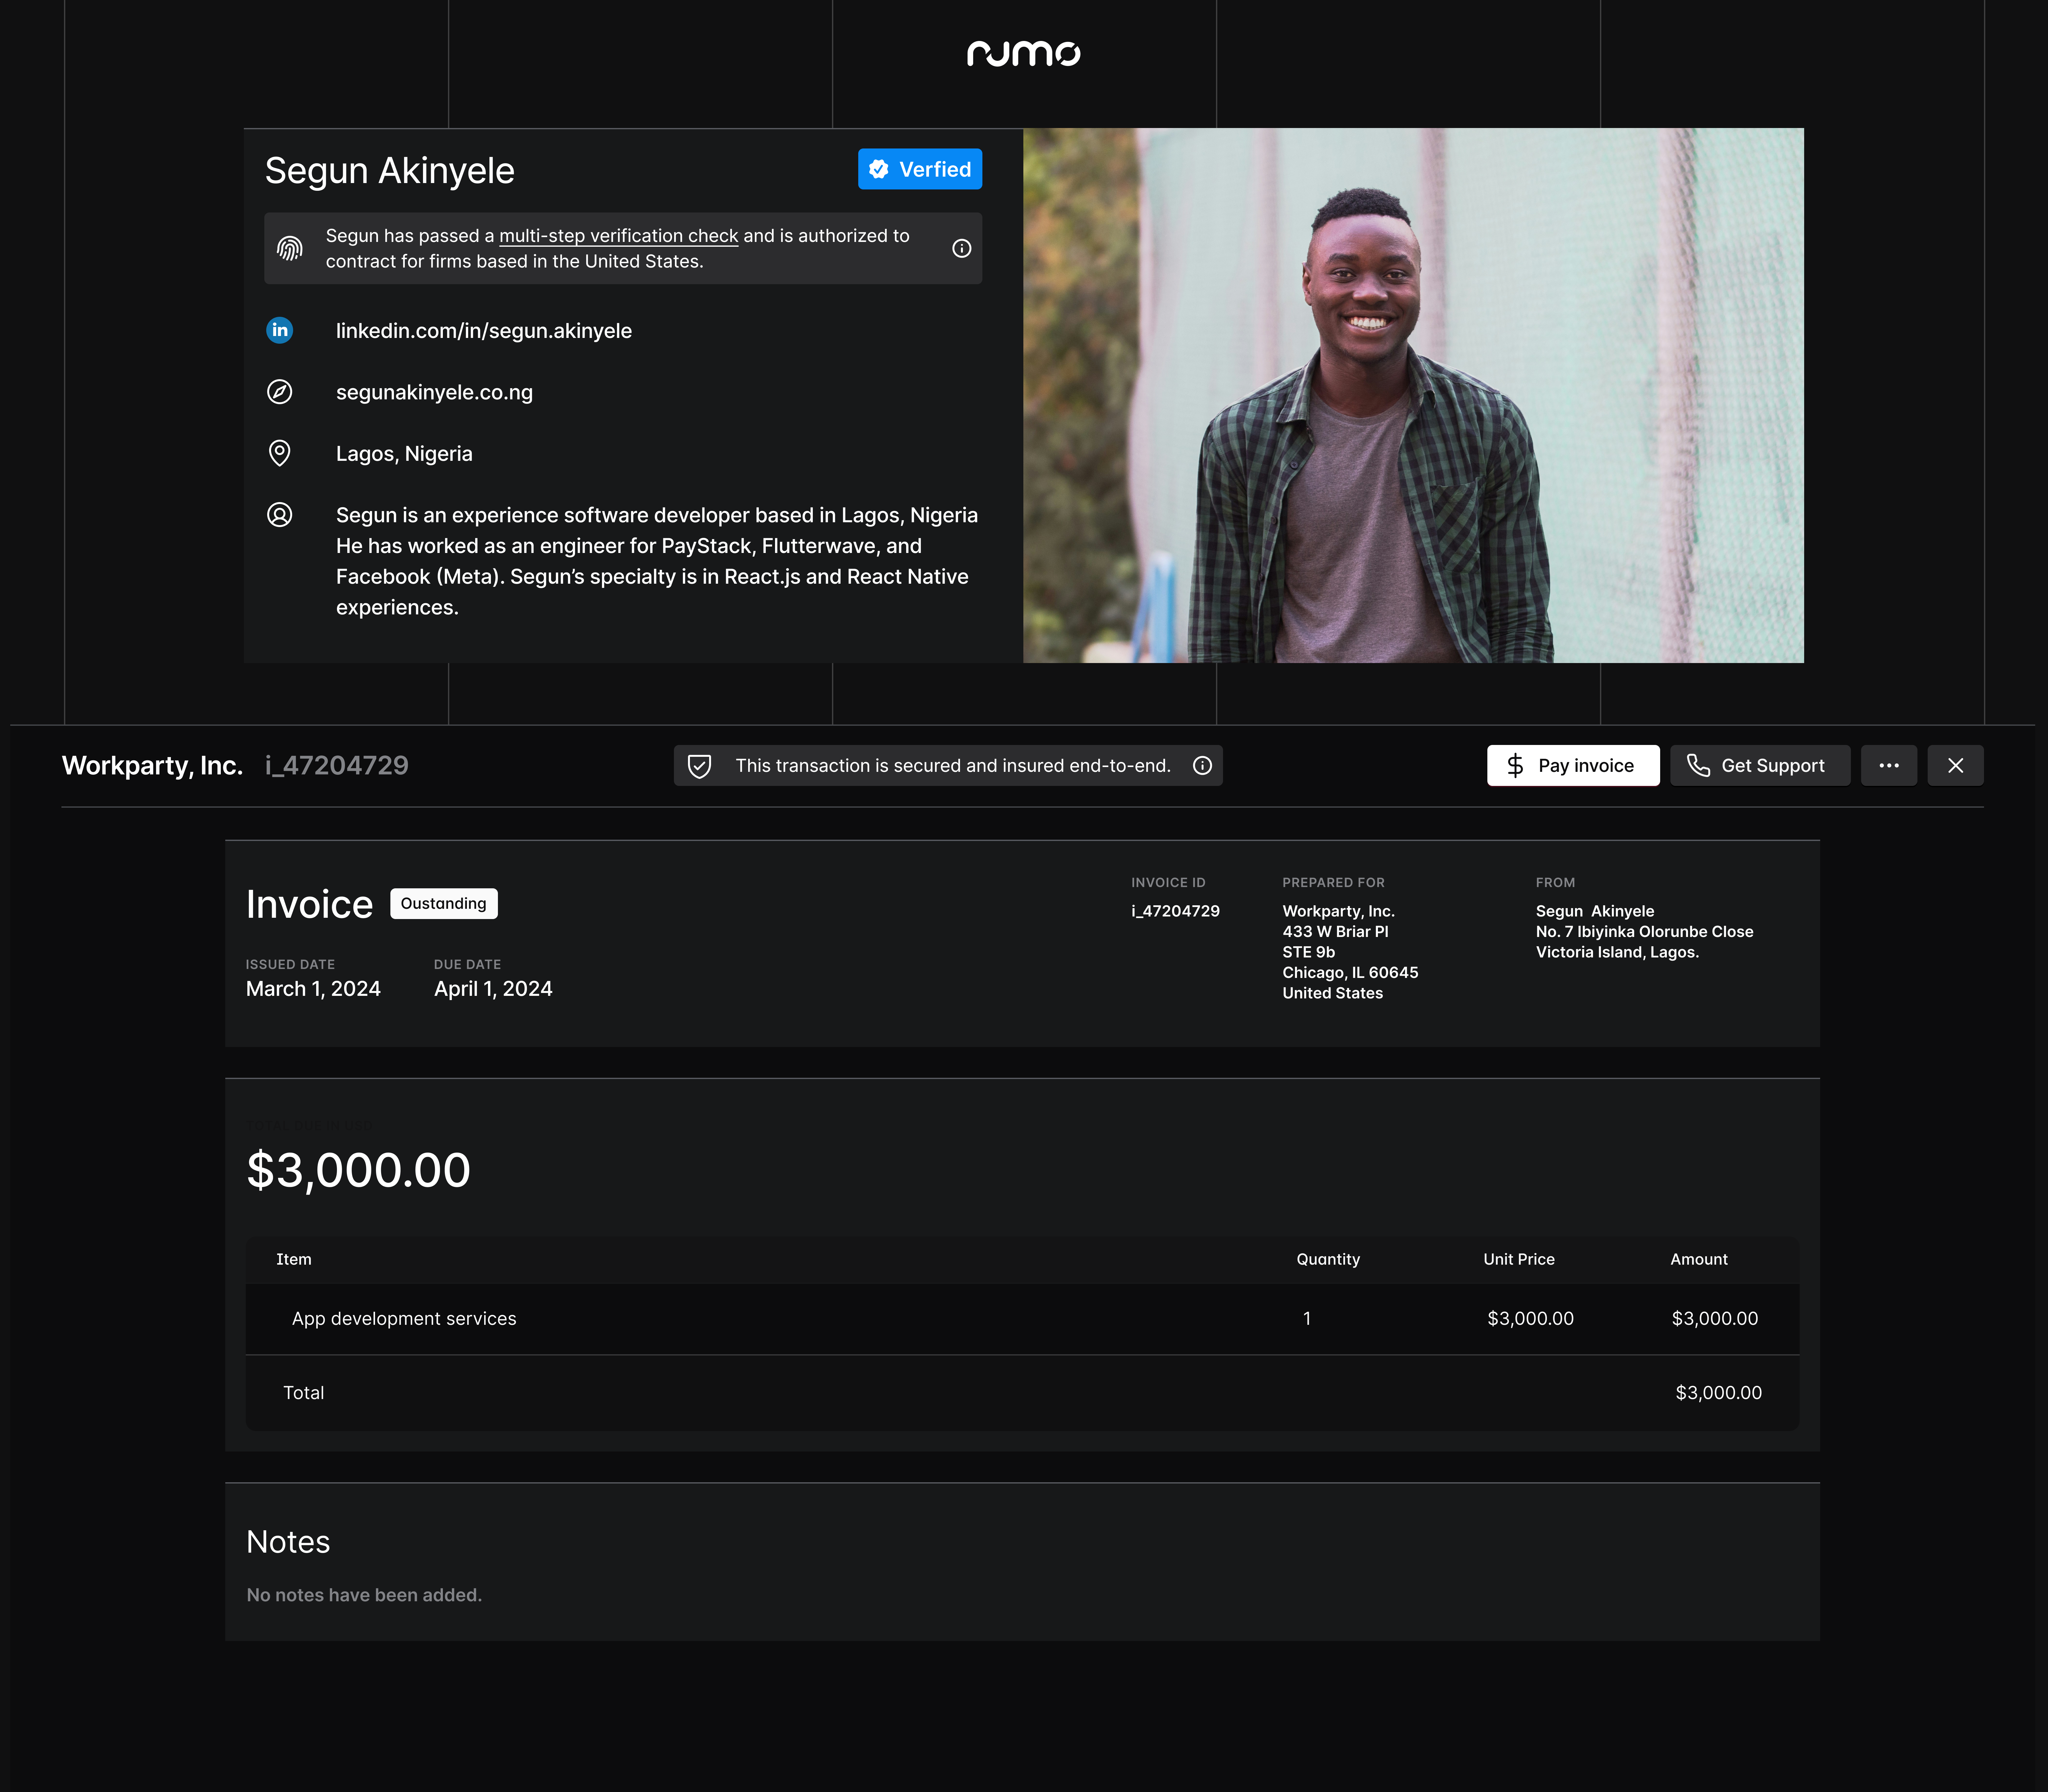The width and height of the screenshot is (2048, 1792).
Task: Click the App development services row item
Action: [404, 1319]
